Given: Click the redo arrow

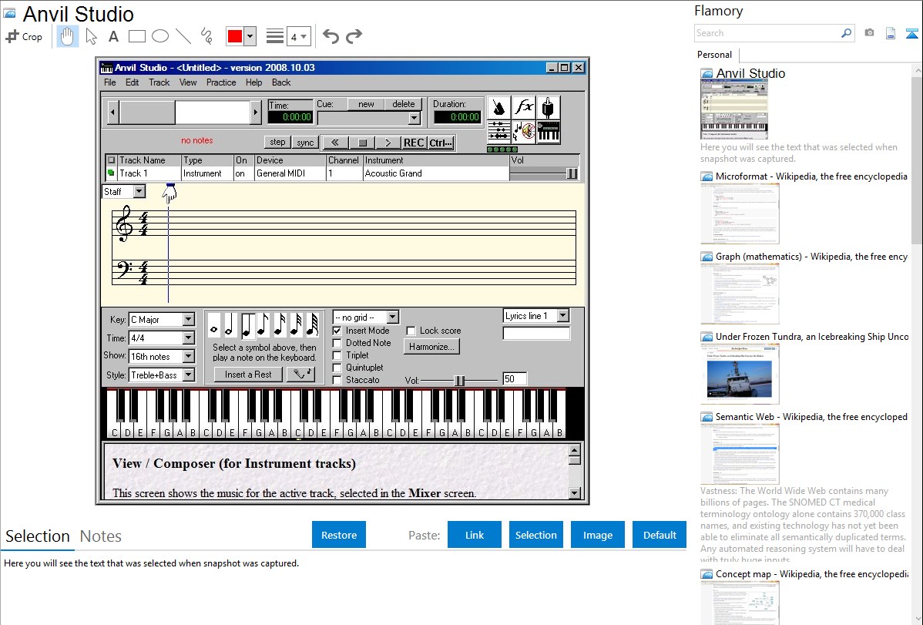Looking at the screenshot, I should click(x=354, y=36).
